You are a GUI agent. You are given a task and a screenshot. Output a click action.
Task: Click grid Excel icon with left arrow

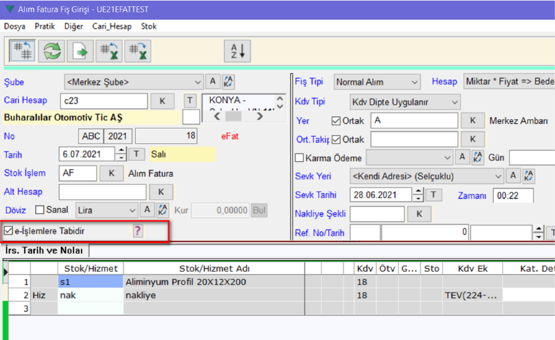[x=109, y=51]
